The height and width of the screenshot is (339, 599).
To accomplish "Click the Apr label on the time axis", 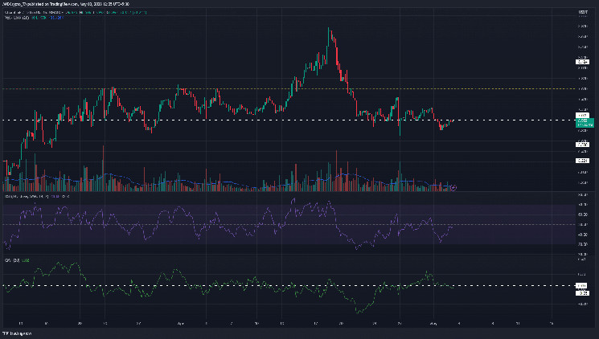I will 181,324.
